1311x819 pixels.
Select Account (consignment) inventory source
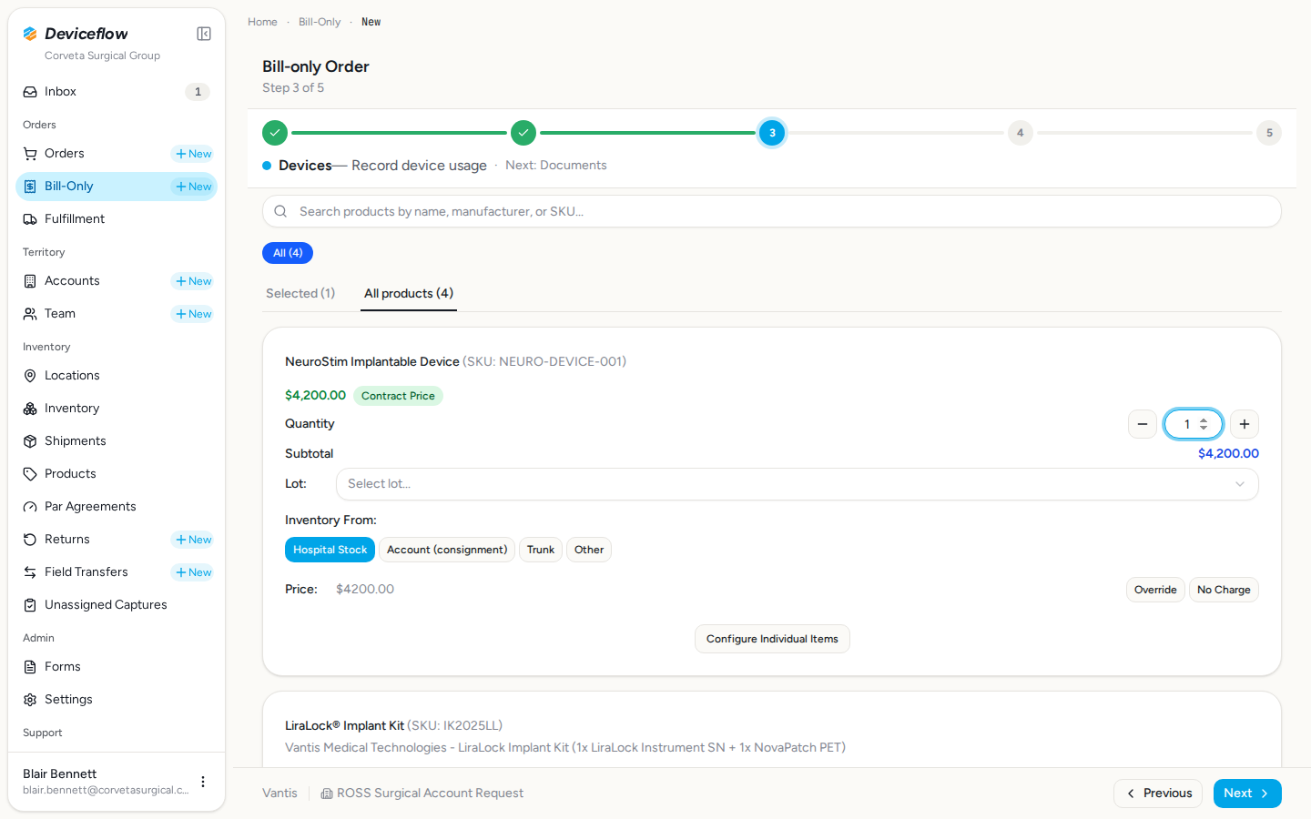click(447, 550)
